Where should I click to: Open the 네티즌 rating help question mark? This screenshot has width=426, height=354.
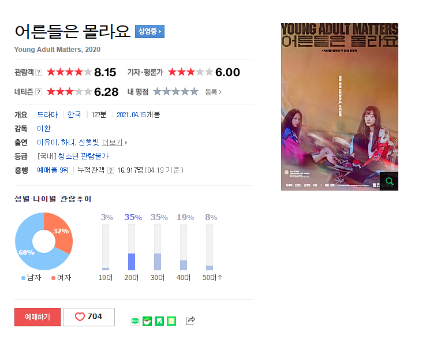click(39, 92)
